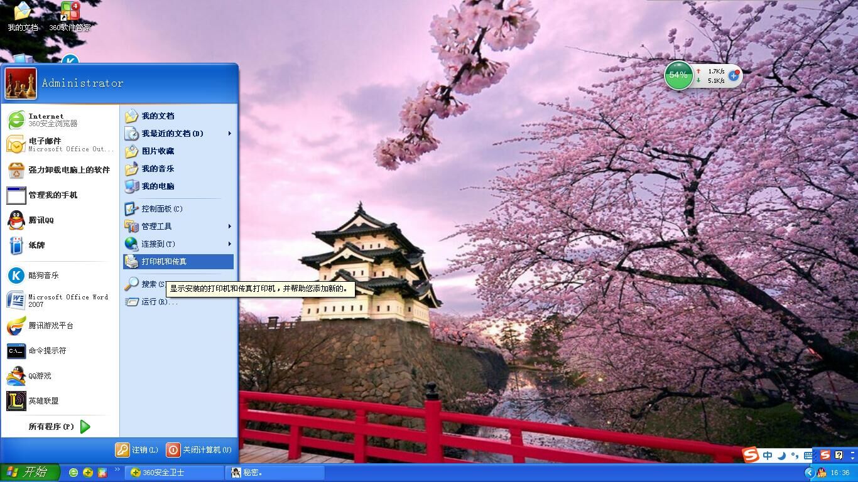858x482 pixels.
Task: Launch QQ游戏
Action: (60, 376)
